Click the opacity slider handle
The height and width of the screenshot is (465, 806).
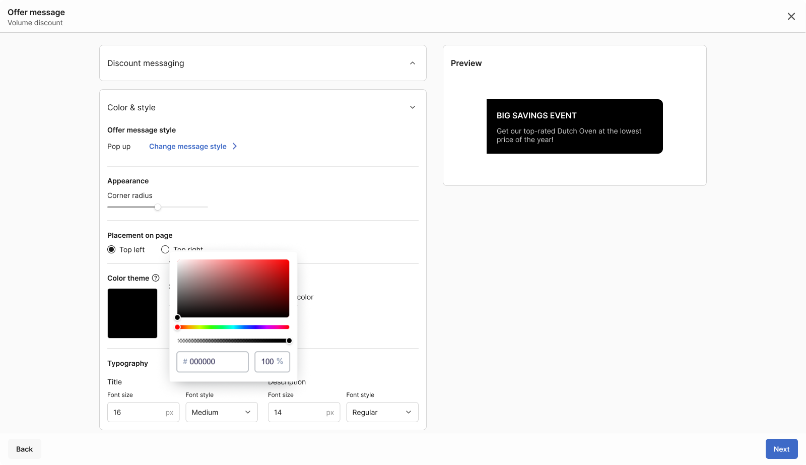(x=289, y=341)
